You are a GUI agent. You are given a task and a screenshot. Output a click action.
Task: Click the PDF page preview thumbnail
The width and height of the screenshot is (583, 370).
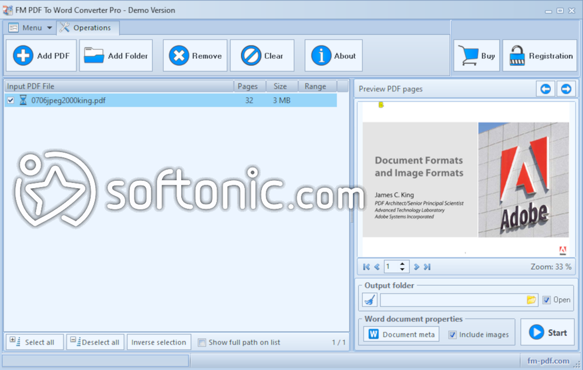point(465,180)
